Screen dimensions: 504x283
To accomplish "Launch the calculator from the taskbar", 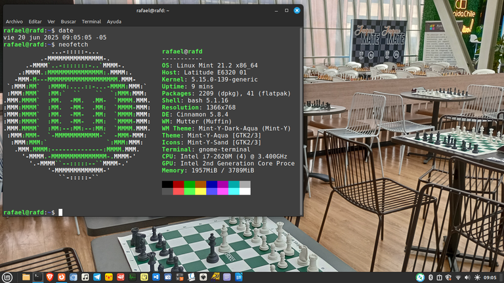I will point(180,277).
